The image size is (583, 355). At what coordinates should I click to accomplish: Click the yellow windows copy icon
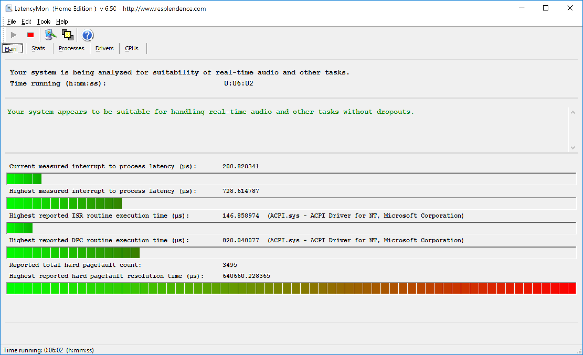pyautogui.click(x=67, y=35)
